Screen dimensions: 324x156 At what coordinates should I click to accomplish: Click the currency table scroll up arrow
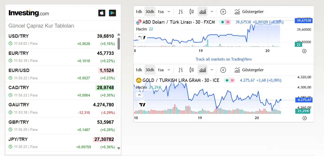(119, 34)
